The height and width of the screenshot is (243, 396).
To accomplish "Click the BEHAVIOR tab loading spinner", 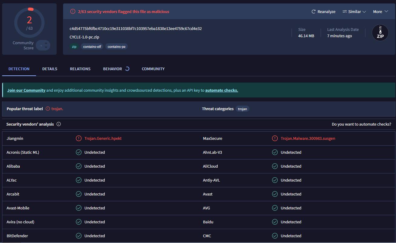I will click(x=127, y=69).
